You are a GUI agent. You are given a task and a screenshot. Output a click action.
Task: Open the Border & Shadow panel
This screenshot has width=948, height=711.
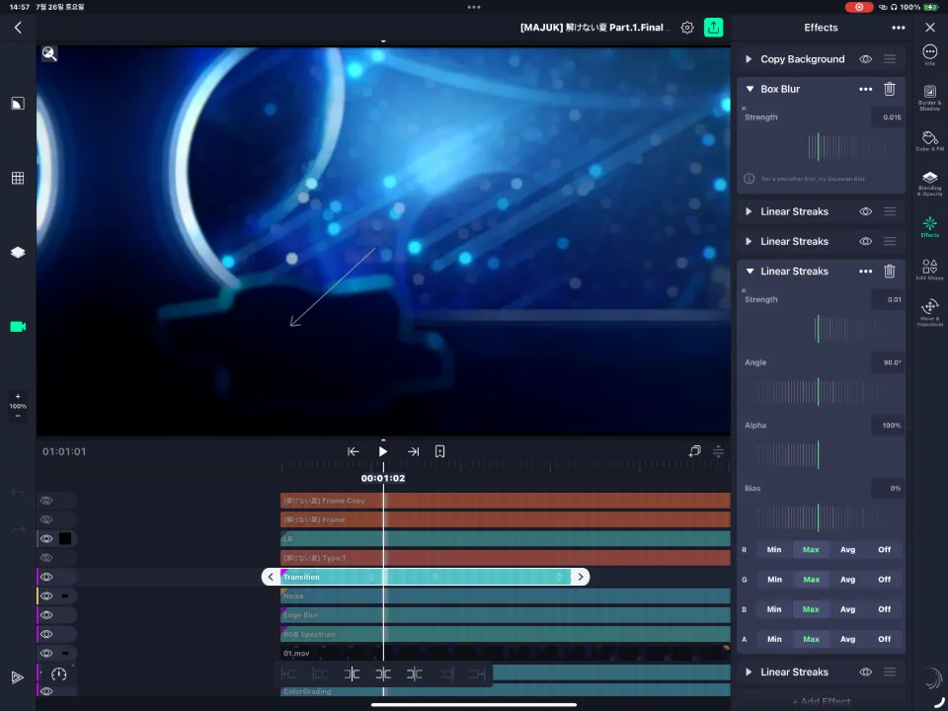coord(930,97)
